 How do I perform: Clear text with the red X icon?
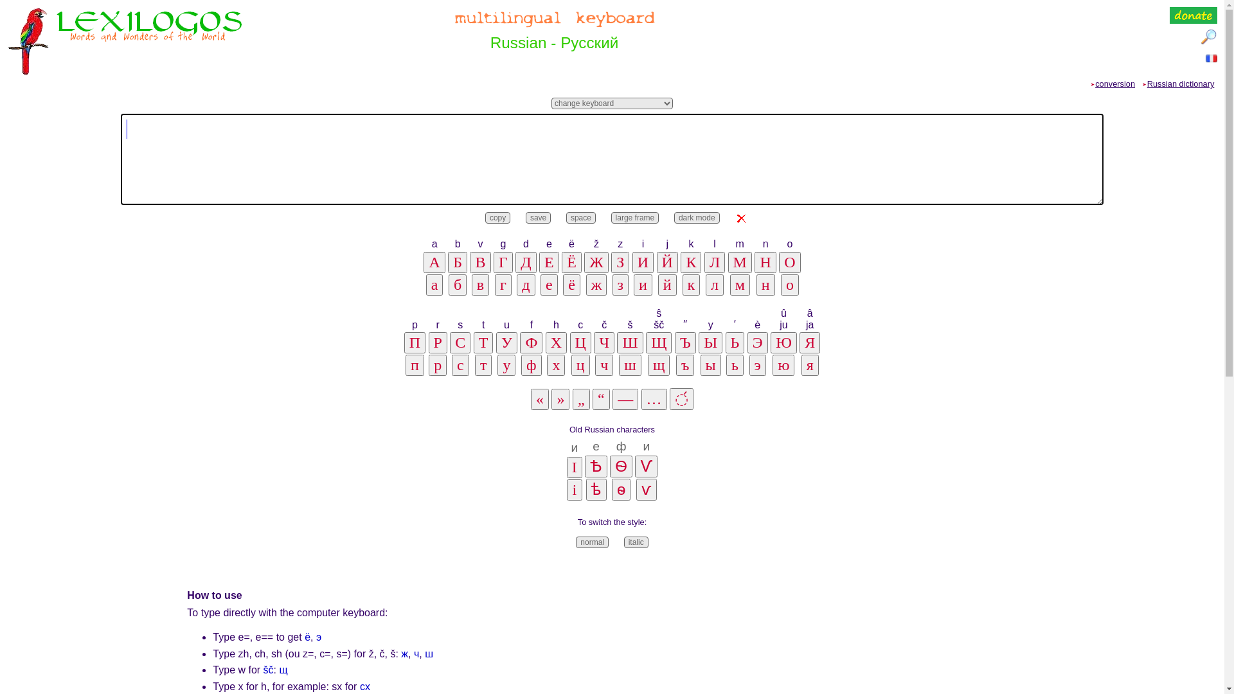[741, 218]
